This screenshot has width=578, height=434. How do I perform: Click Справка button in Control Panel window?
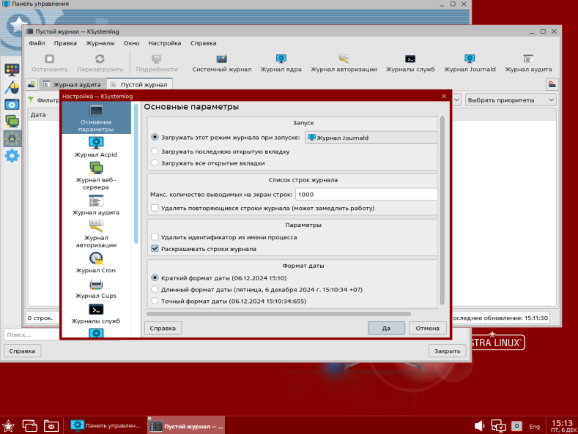tap(22, 351)
